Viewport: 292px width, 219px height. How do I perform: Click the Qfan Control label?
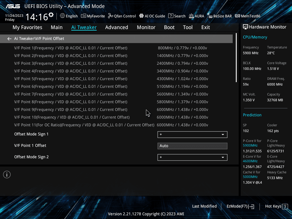[x=125, y=16]
